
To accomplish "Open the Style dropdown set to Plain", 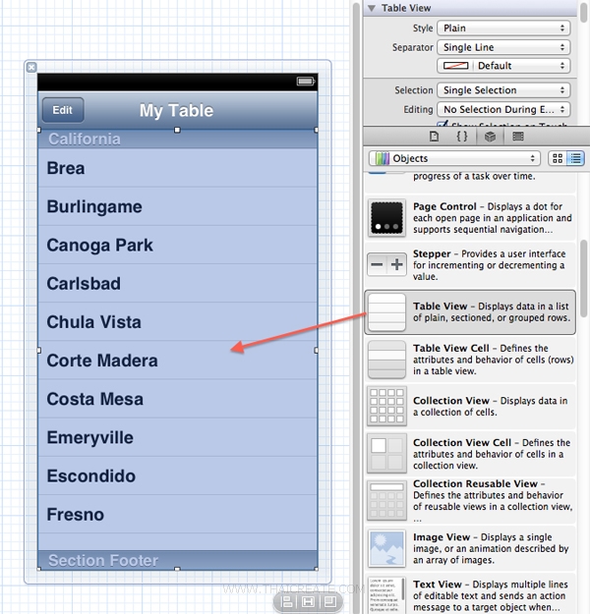I will tap(503, 28).
